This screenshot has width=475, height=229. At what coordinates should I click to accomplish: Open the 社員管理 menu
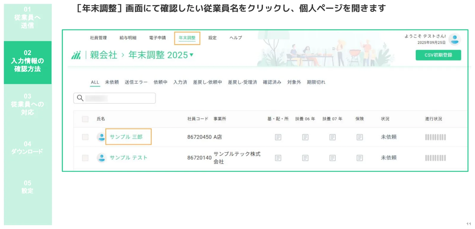click(x=98, y=38)
